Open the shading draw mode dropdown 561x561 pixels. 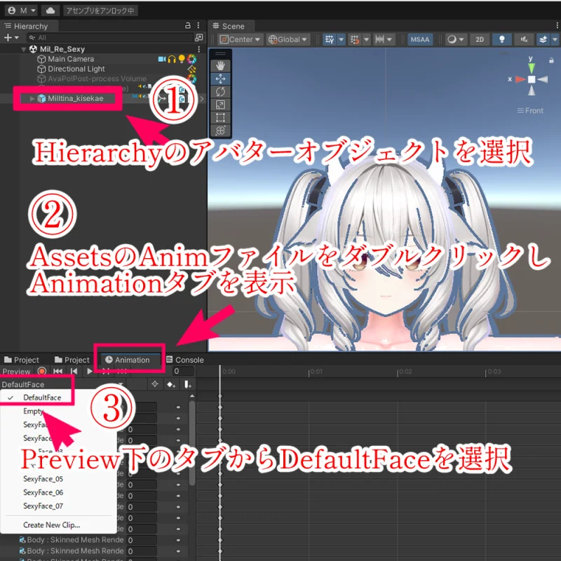pos(455,39)
